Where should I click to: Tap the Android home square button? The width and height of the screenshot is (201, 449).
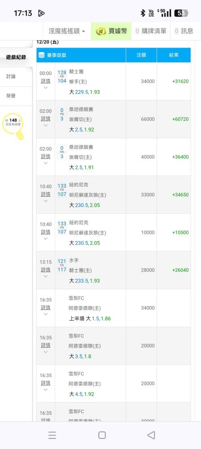pos(102,435)
